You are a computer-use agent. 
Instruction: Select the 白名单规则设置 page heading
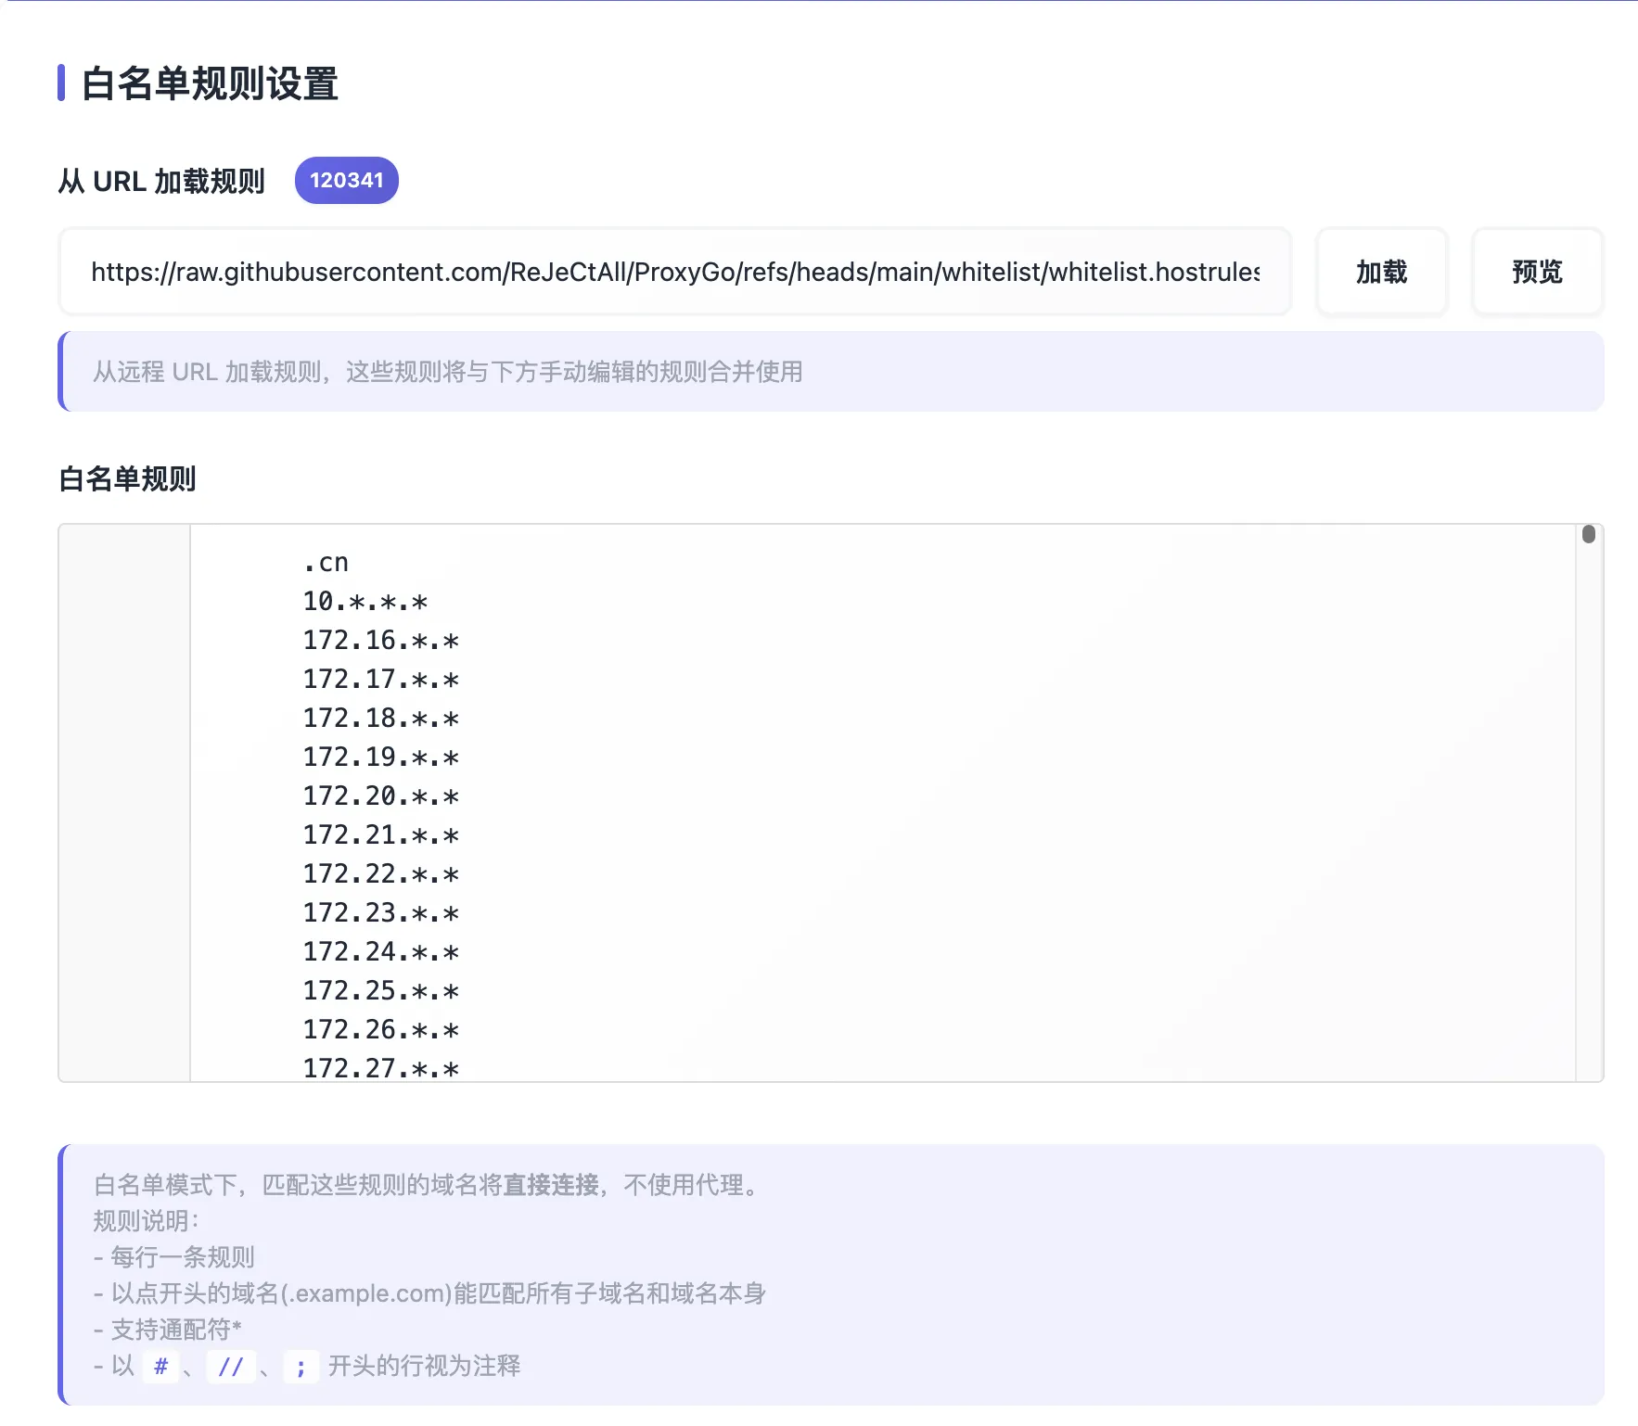pos(210,86)
